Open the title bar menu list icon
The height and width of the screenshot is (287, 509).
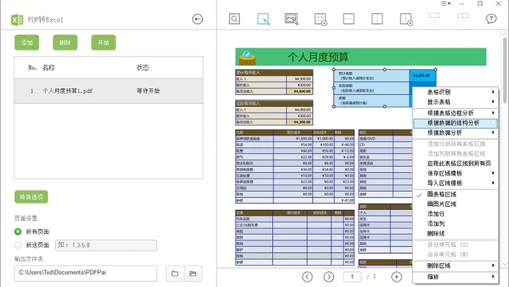pos(445,4)
